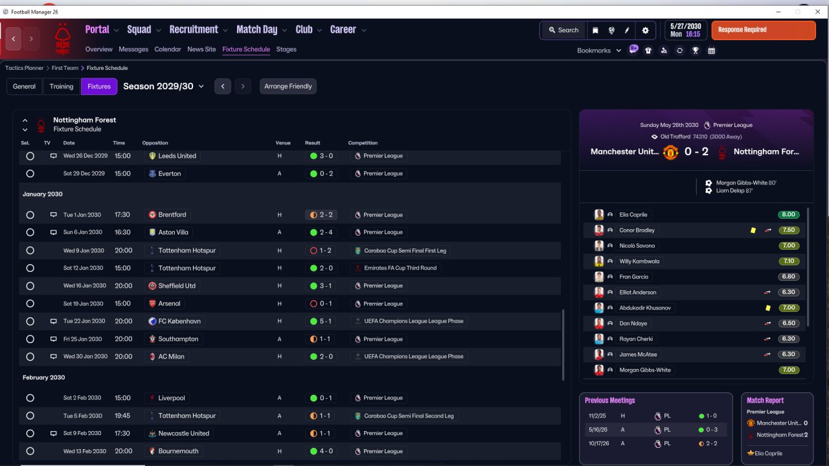Click the 5/27/2030 date and time display
The image size is (829, 466).
pos(686,30)
